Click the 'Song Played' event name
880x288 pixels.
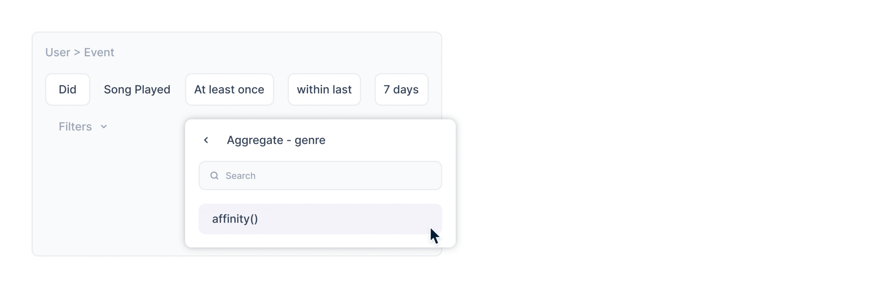(x=137, y=89)
